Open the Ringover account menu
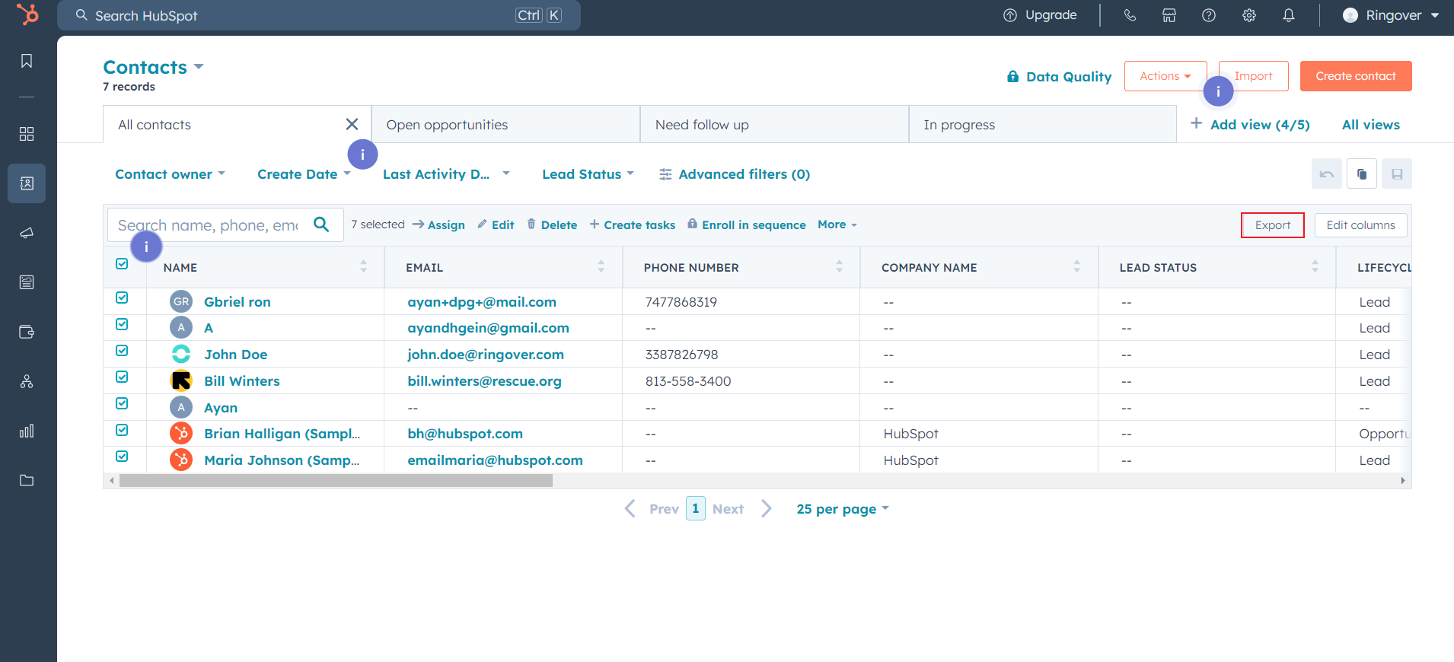 pos(1391,15)
